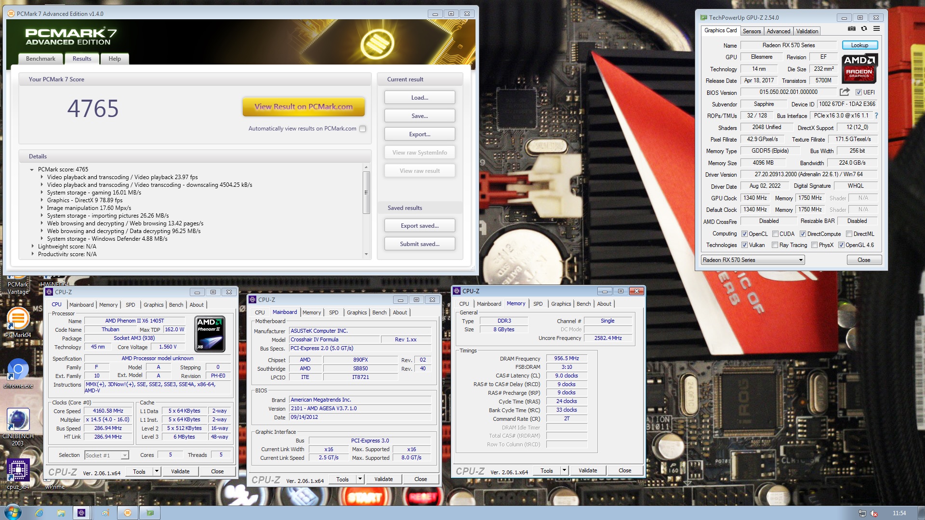Open Tools dropdown arrow in CPU-Z Memory window
Image resolution: width=925 pixels, height=520 pixels.
click(564, 470)
